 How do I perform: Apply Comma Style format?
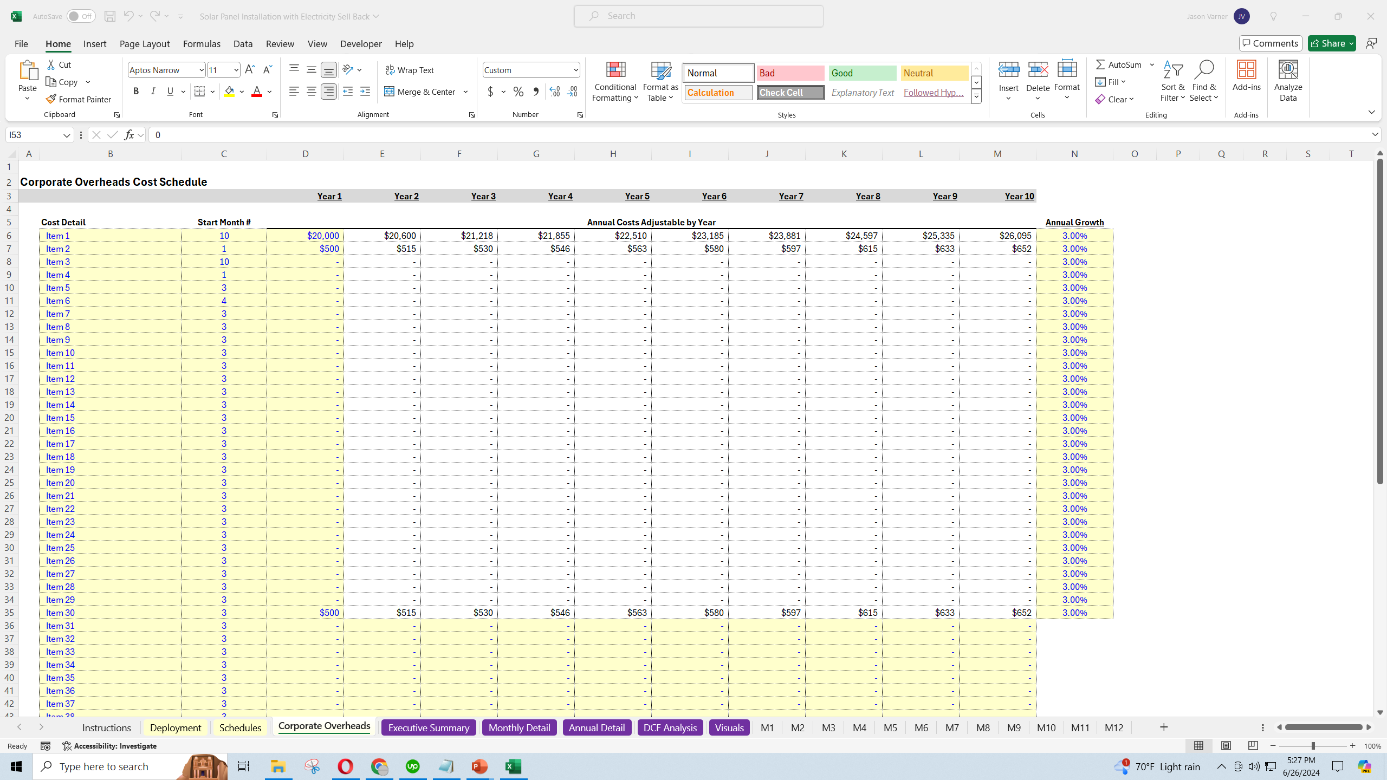point(536,92)
